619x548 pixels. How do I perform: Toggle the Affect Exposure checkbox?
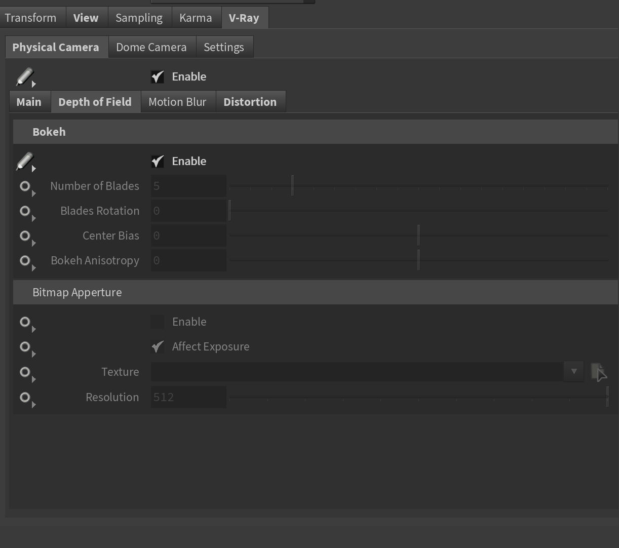point(158,346)
